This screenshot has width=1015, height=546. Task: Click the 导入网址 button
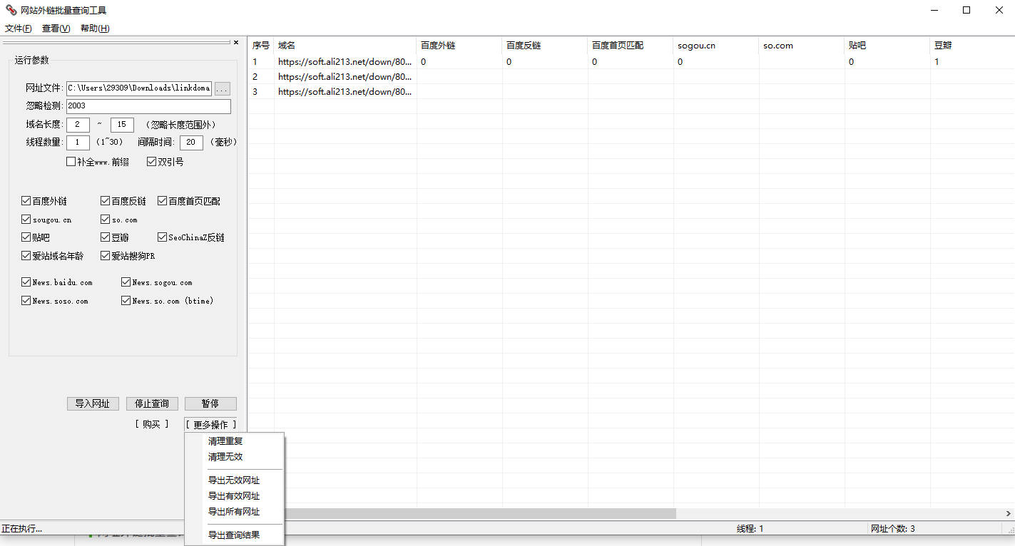[x=93, y=403]
